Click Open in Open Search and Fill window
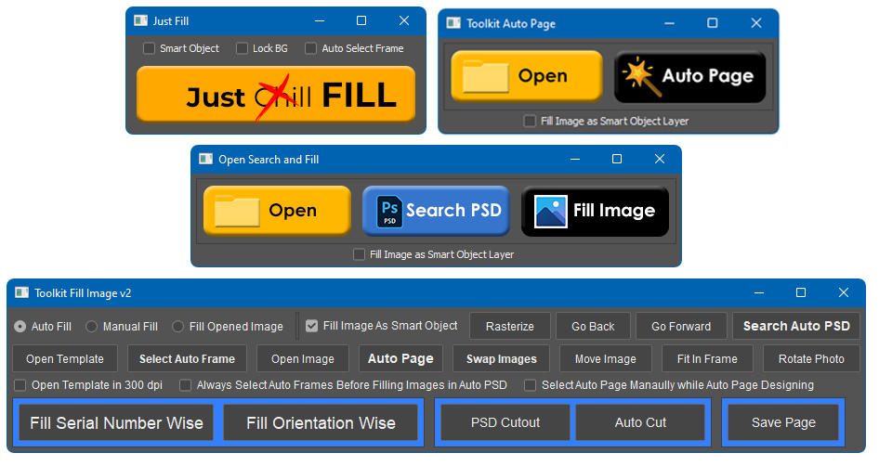879x466 pixels. (x=277, y=211)
